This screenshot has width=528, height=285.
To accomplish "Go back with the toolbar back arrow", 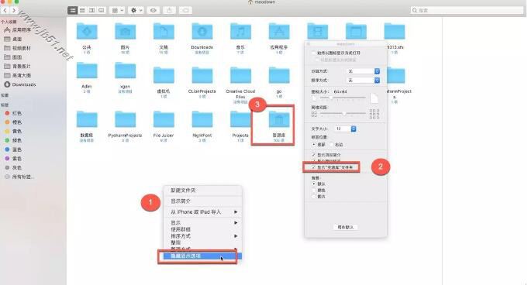I will pos(5,10).
